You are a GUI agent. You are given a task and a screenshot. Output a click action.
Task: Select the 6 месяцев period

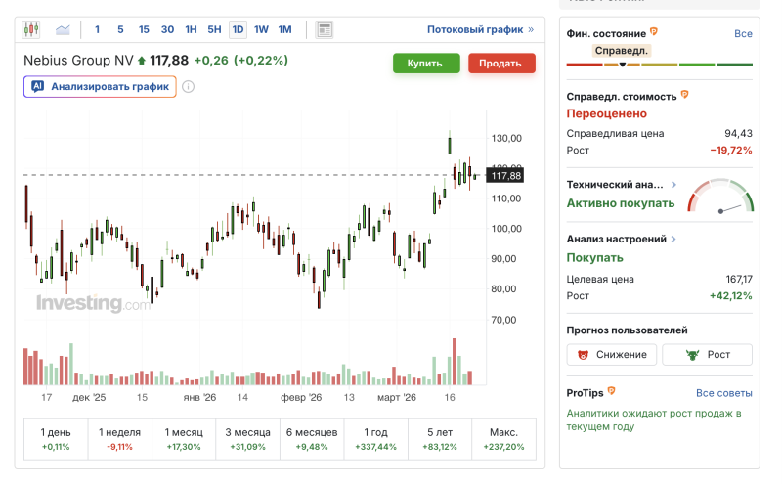pyautogui.click(x=312, y=439)
